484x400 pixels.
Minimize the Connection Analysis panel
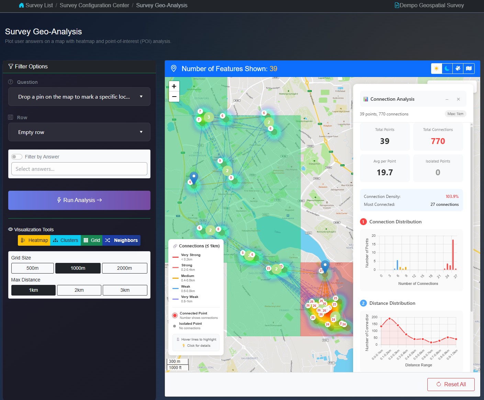click(x=447, y=99)
